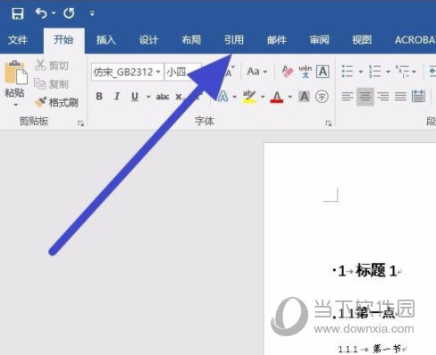Screen dimensions: 436x355
Task: Select the center alignment icon
Action: [365, 97]
